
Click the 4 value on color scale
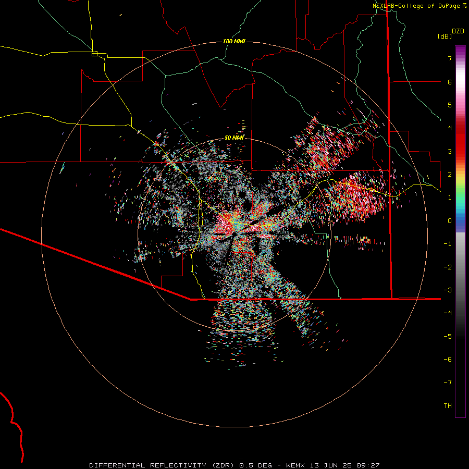(450, 128)
